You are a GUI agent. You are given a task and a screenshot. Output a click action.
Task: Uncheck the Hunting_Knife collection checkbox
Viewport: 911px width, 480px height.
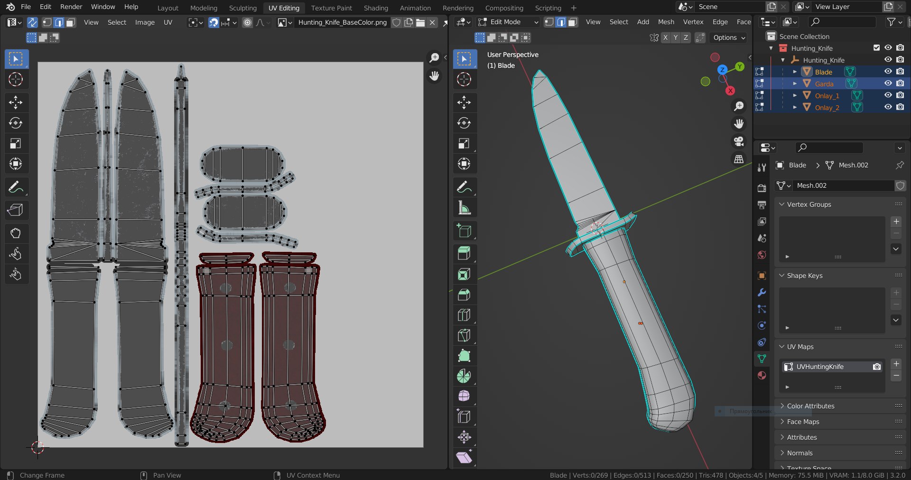point(876,48)
